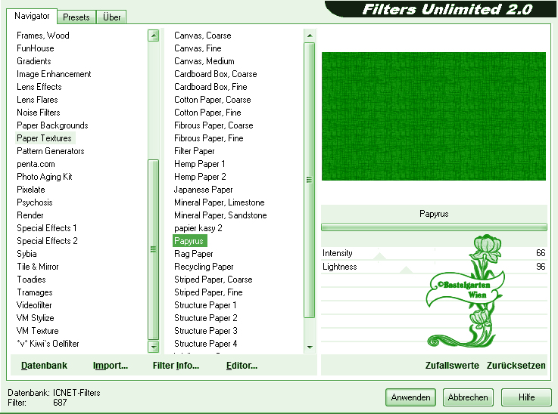Click the filter list scrollbar thumb
This screenshot has width=558, height=414.
tap(310, 180)
